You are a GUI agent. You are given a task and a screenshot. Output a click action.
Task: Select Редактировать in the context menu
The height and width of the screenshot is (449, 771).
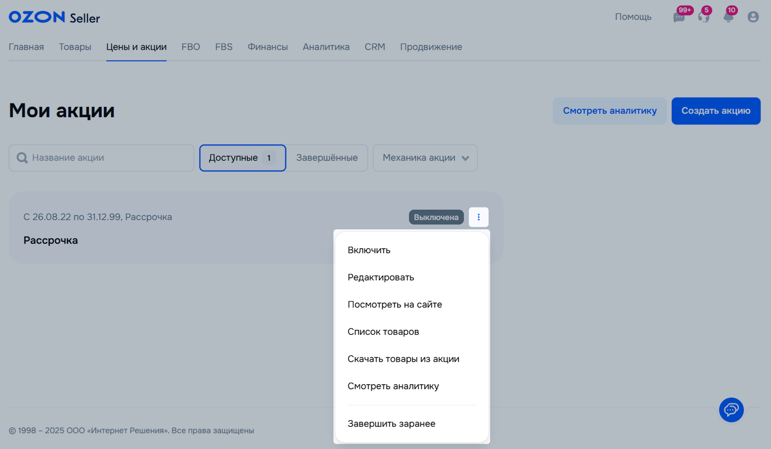pyautogui.click(x=381, y=277)
